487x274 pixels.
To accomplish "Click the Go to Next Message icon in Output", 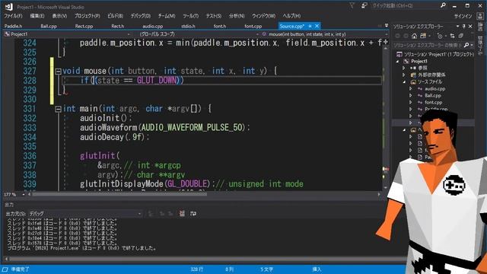I will point(170,213).
